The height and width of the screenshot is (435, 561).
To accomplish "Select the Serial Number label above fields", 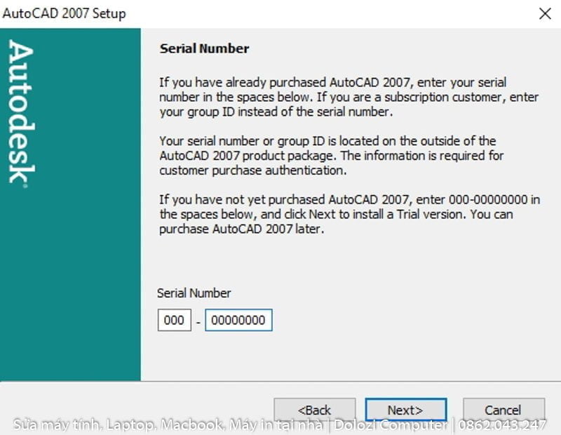I will (x=194, y=293).
